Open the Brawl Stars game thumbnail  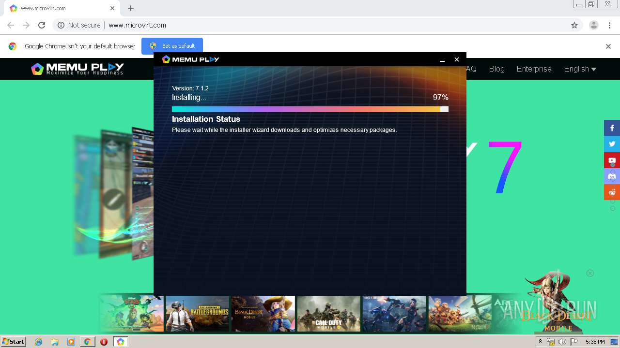(132, 314)
